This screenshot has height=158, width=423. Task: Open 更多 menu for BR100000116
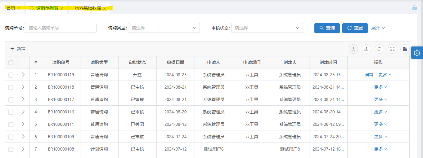380,112
